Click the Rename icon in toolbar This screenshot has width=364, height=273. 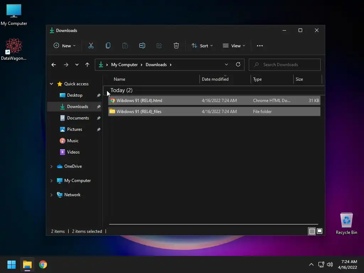coord(142,46)
